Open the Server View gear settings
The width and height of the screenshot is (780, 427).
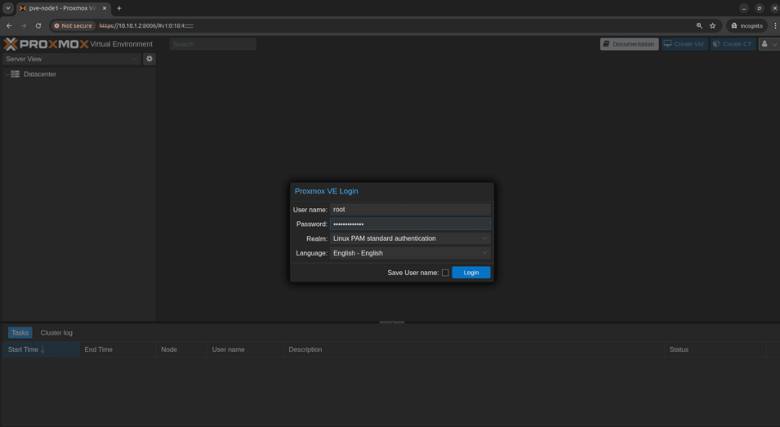point(149,59)
